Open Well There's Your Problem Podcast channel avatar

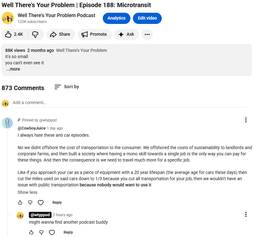pyautogui.click(x=8, y=18)
